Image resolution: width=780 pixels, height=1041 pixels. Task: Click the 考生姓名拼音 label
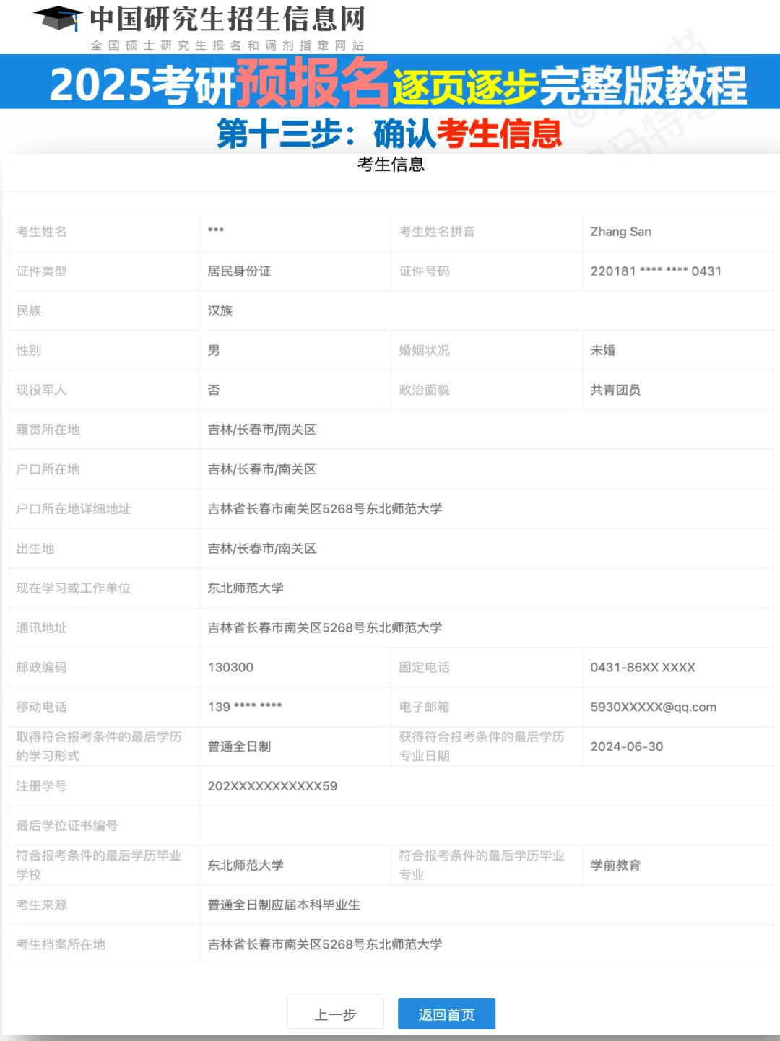pyautogui.click(x=437, y=232)
